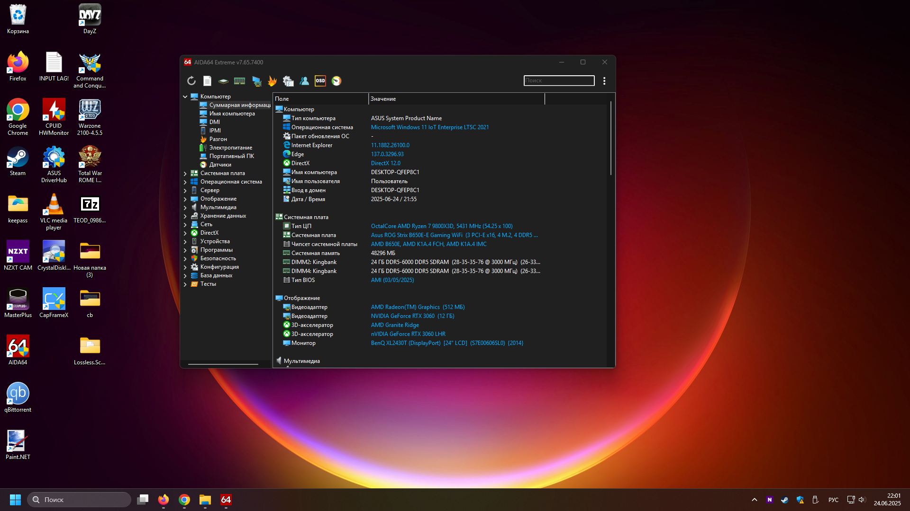This screenshot has height=511, width=910.
Task: Select the Paint.NET desktop icon
Action: (18, 445)
